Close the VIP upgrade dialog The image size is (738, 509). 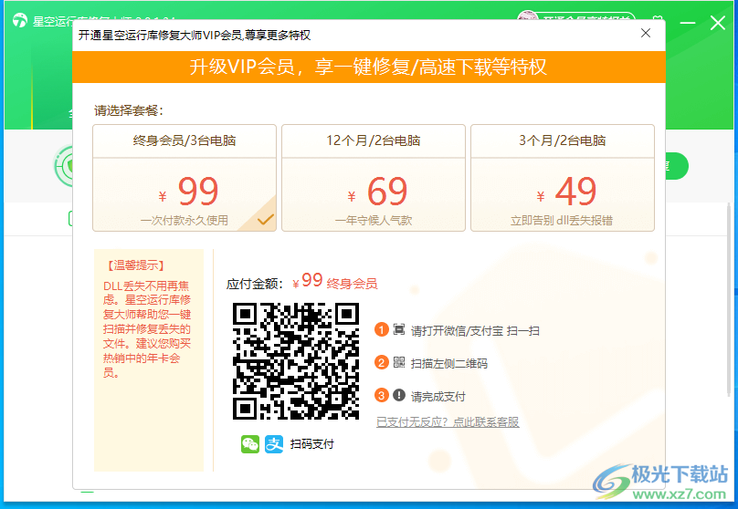[646, 34]
